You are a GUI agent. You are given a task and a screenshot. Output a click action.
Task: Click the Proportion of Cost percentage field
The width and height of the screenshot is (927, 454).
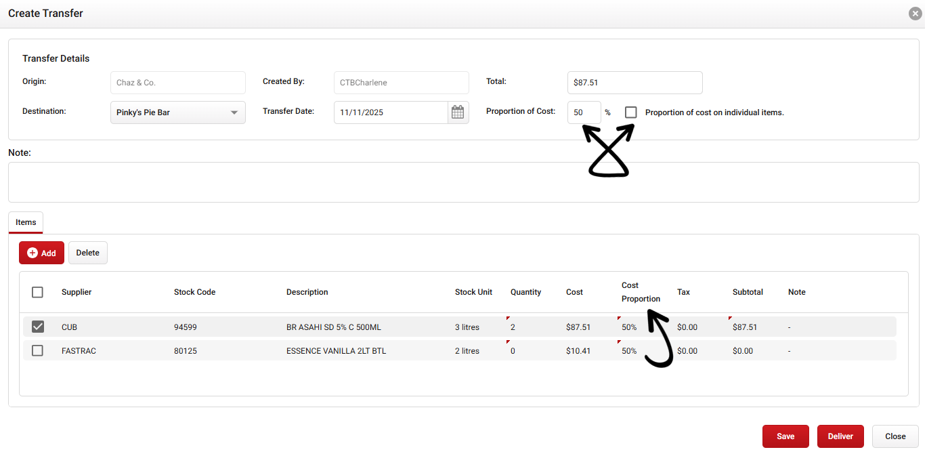point(584,112)
